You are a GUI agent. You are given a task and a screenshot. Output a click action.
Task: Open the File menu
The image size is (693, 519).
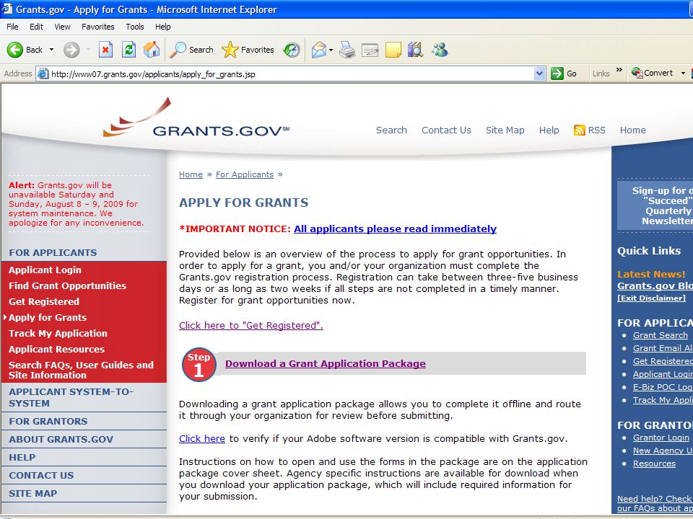click(x=12, y=27)
